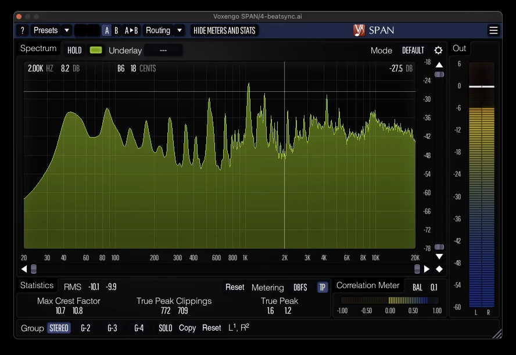The width and height of the screenshot is (516, 355).
Task: Click the RMS -10.1 value
Action: coord(94,287)
